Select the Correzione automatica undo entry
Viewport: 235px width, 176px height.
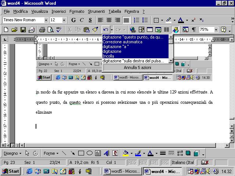click(x=135, y=42)
